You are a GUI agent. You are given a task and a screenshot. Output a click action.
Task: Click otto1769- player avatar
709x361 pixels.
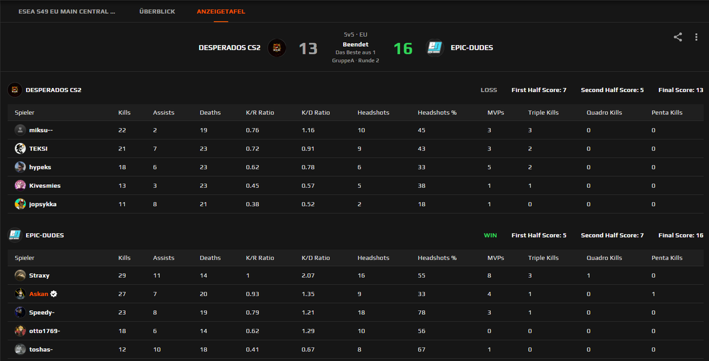coord(20,331)
